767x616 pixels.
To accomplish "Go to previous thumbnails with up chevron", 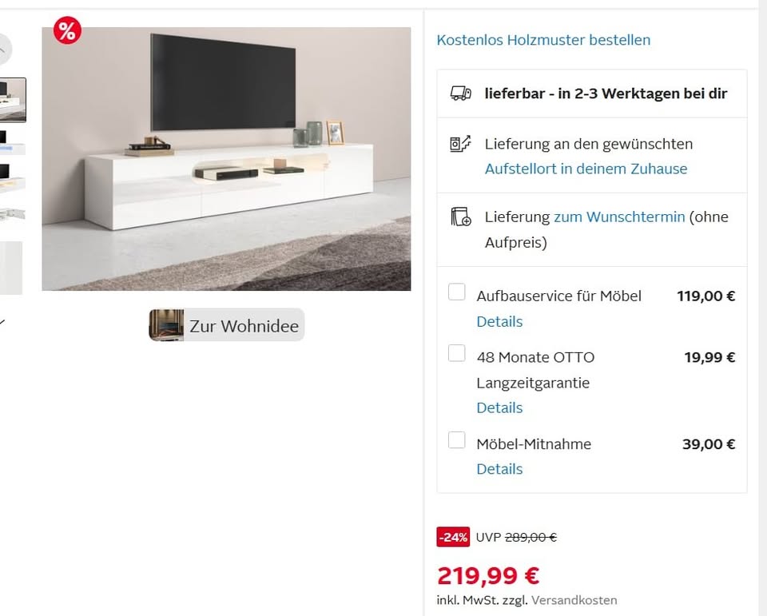I will point(3,49).
